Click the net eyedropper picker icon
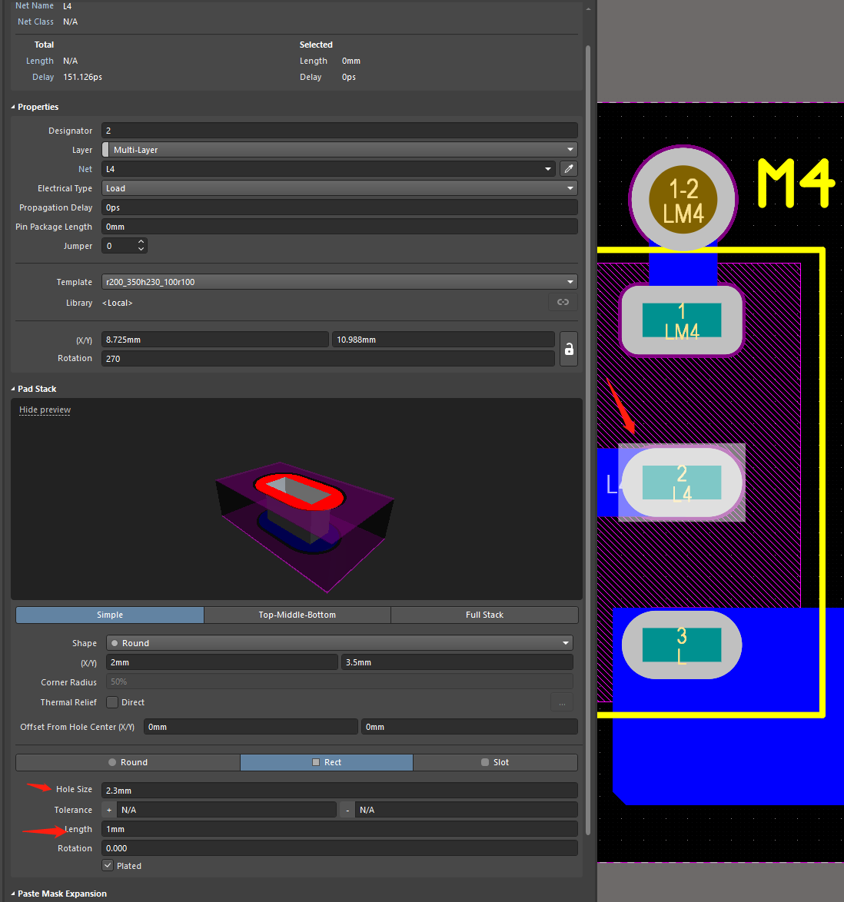This screenshot has width=844, height=902. (x=569, y=169)
